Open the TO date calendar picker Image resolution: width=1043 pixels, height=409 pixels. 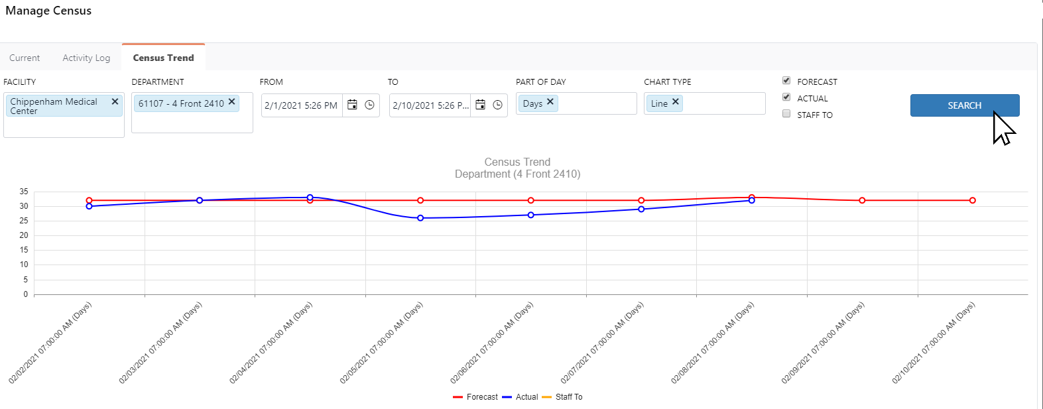tap(481, 105)
